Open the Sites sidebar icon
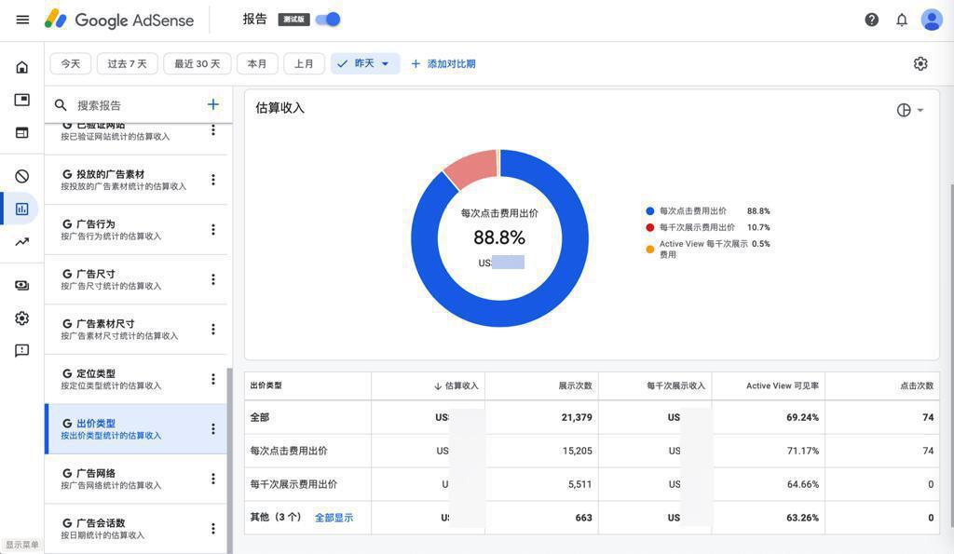This screenshot has height=554, width=954. (22, 132)
